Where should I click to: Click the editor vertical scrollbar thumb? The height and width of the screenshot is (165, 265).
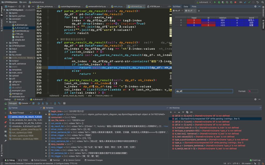(171, 77)
